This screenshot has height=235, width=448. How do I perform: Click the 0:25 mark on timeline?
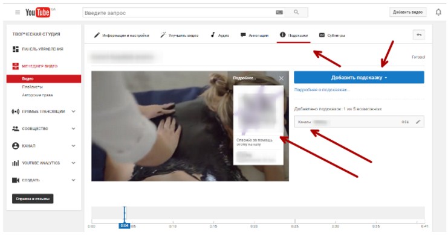coord(294,226)
